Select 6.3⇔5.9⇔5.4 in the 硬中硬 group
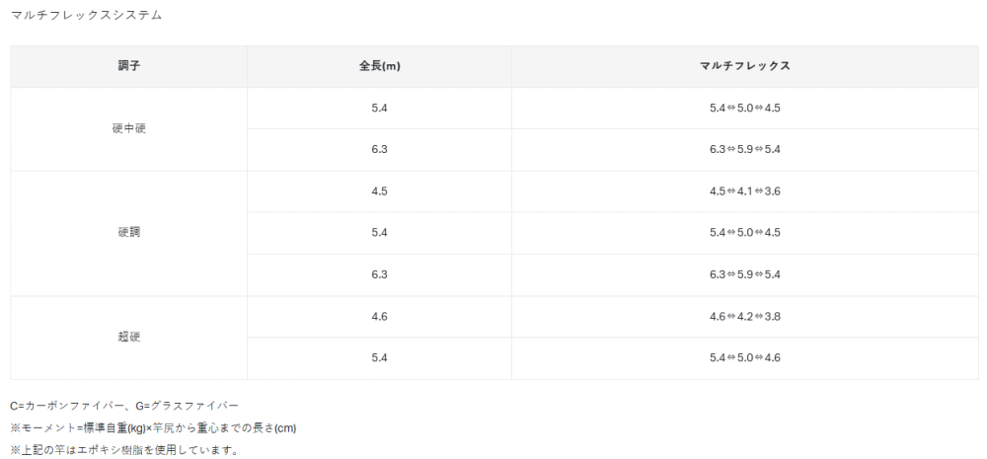This screenshot has height=459, width=987. coord(744,150)
